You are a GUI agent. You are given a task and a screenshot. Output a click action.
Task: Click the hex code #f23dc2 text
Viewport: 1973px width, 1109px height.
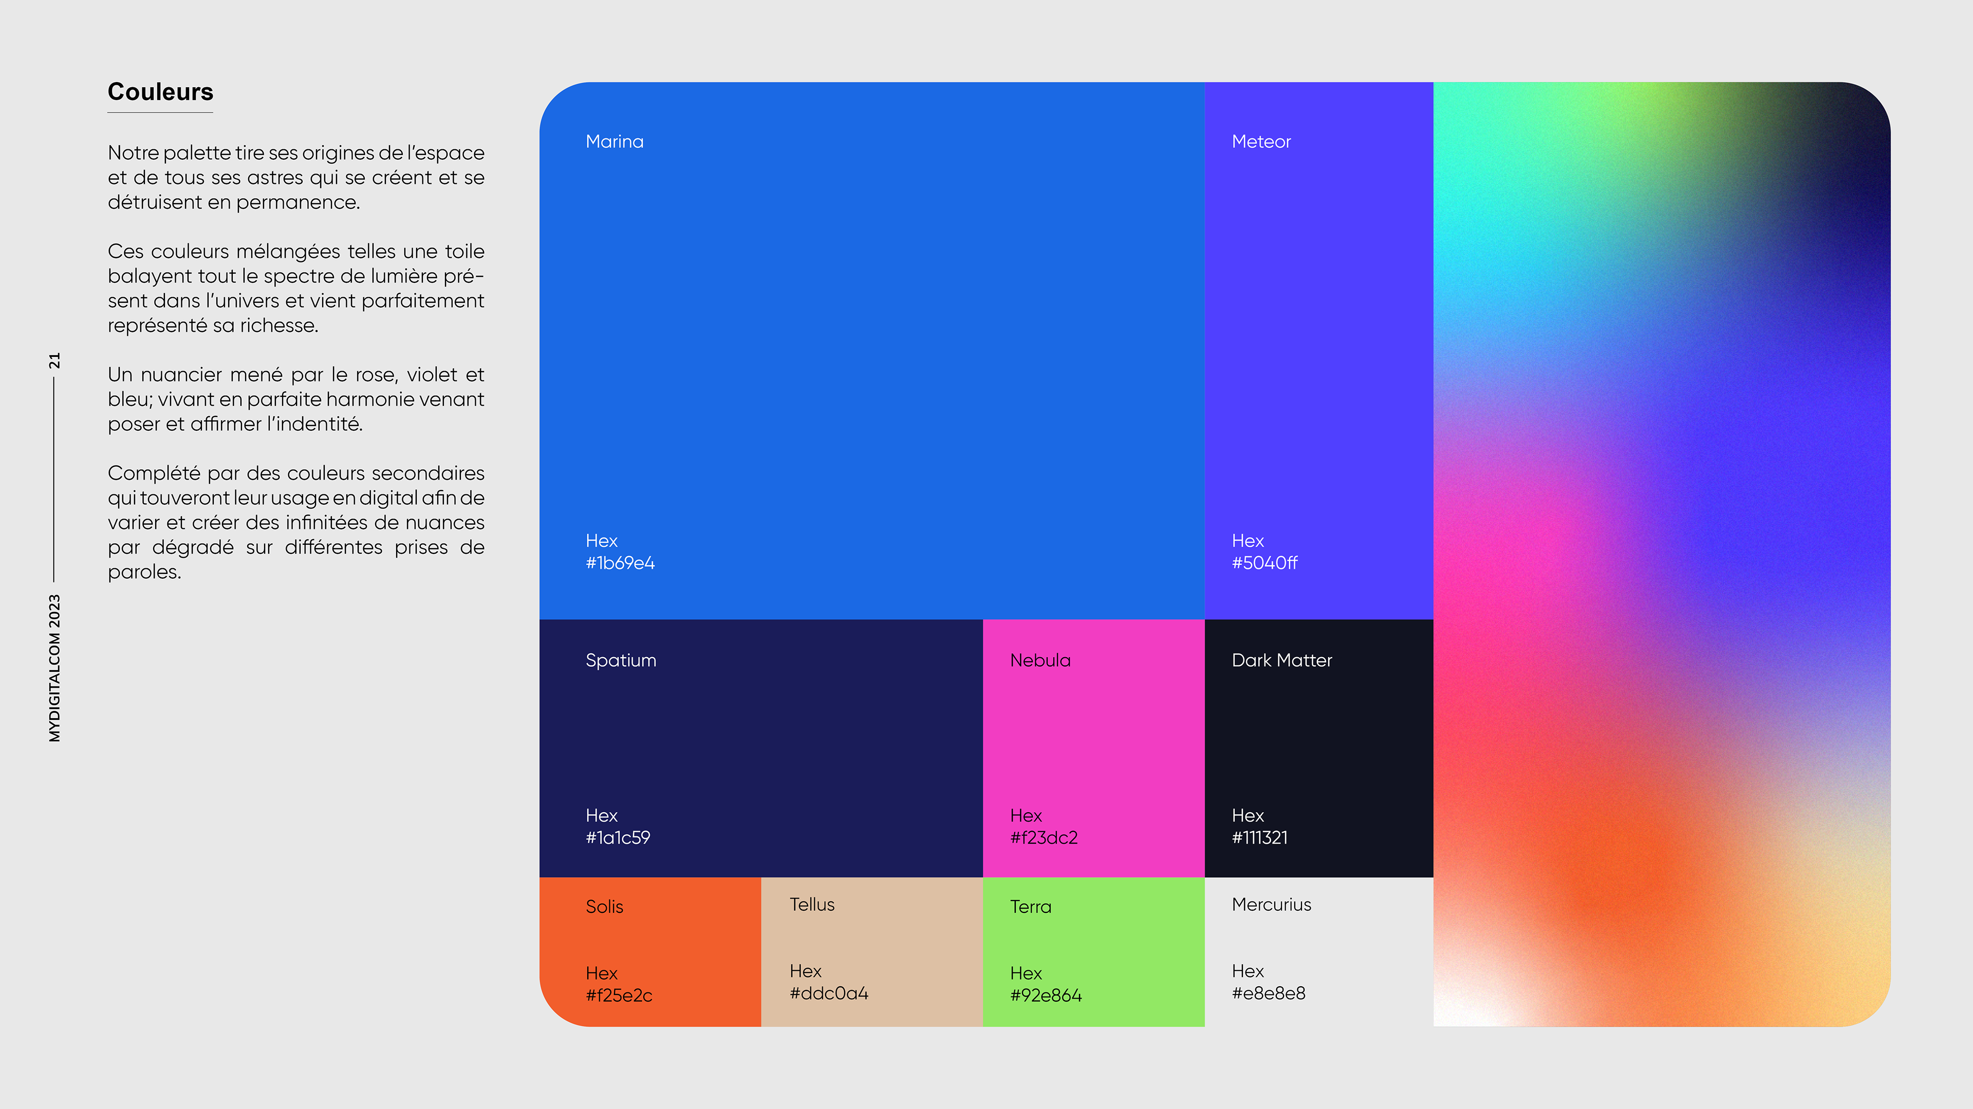tap(1043, 838)
